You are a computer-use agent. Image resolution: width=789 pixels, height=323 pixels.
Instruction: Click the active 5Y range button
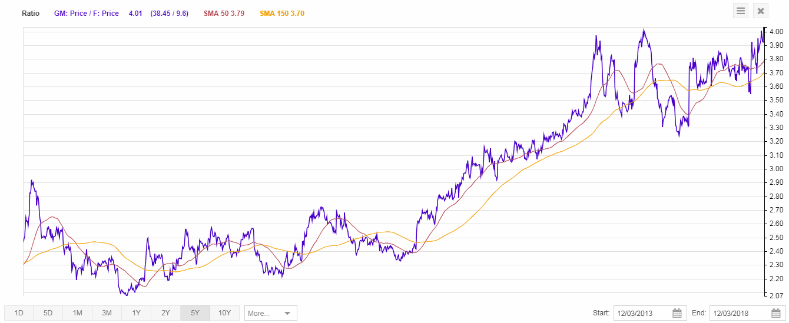click(195, 313)
